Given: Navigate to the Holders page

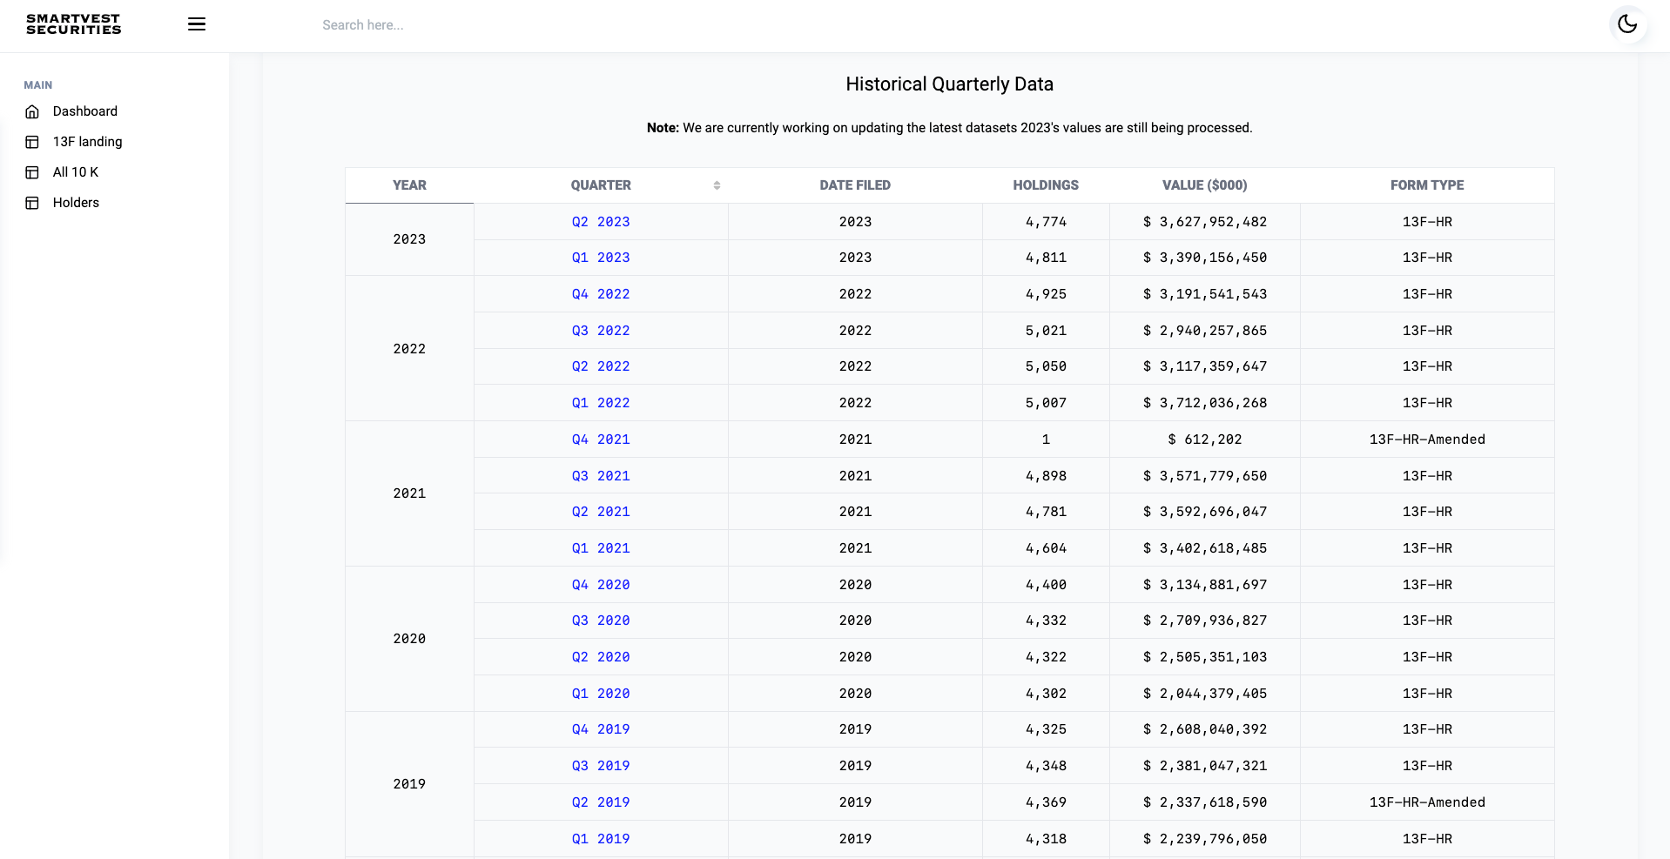Looking at the screenshot, I should 76,203.
